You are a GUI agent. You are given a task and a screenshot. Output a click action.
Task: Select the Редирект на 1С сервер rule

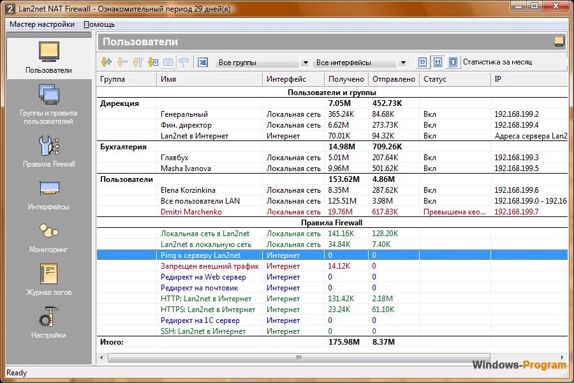[332, 320]
